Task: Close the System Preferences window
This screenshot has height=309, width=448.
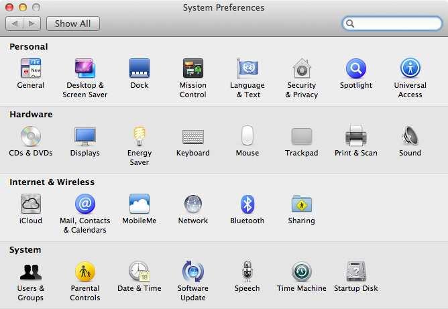Action: point(9,7)
